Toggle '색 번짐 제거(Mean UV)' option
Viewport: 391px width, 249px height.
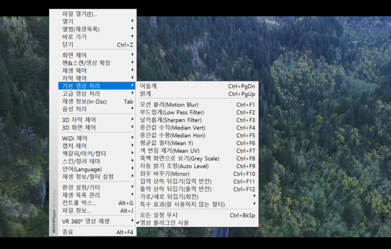[197, 151]
